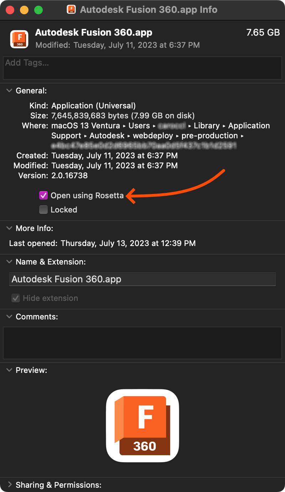Click Library in the Where path
Screen dimensions: 285x492
(207, 125)
